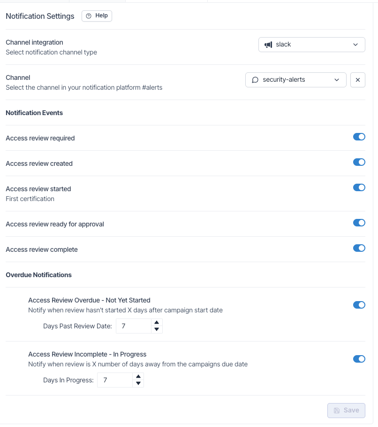Clear the selected channel with X

(358, 80)
